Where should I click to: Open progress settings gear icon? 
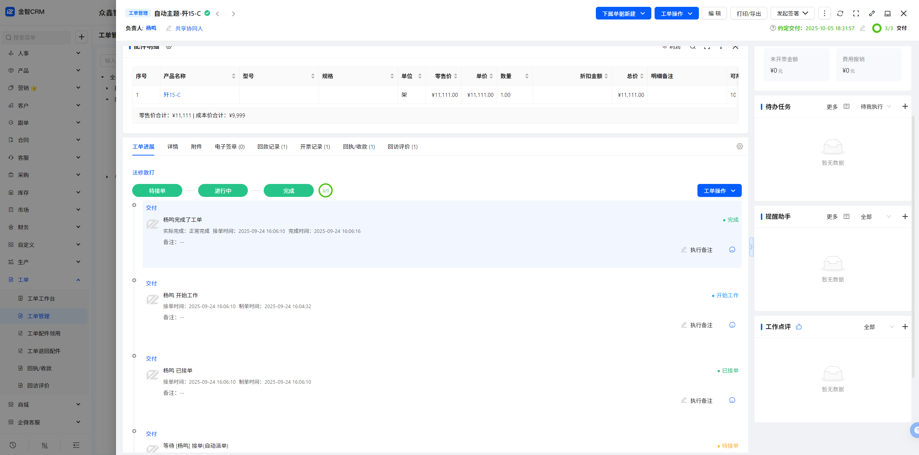coord(740,147)
